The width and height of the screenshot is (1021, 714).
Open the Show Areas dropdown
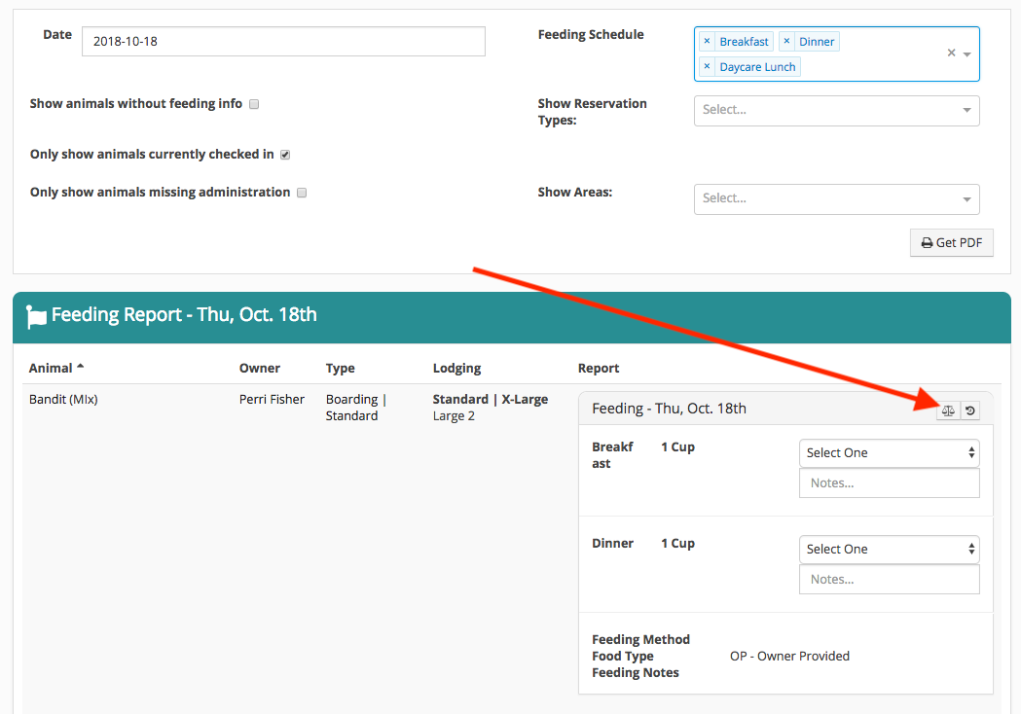point(837,199)
